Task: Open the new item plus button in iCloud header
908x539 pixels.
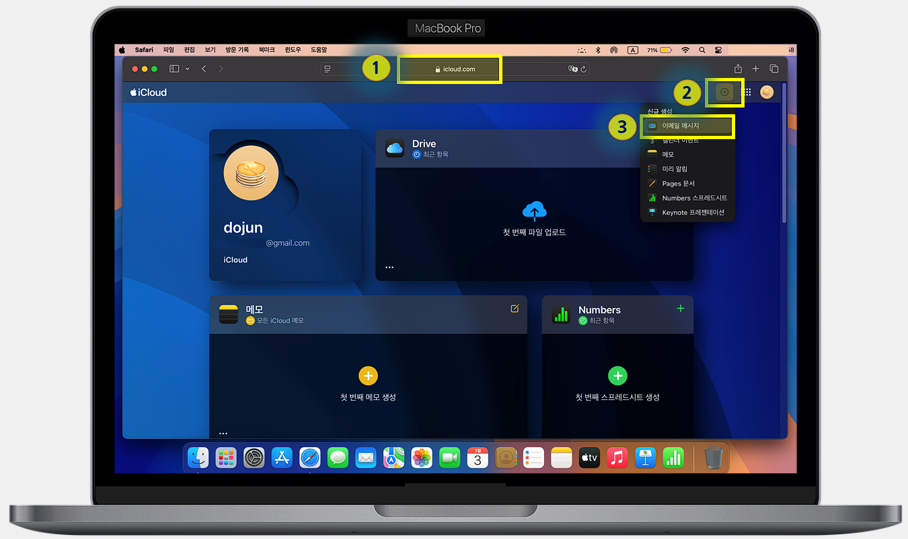Action: tap(724, 92)
